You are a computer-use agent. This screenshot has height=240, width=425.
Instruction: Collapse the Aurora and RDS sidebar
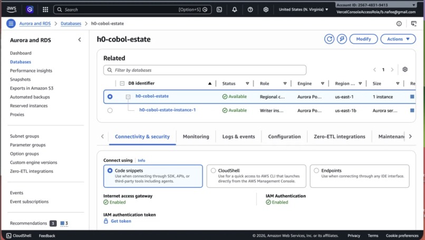point(80,40)
